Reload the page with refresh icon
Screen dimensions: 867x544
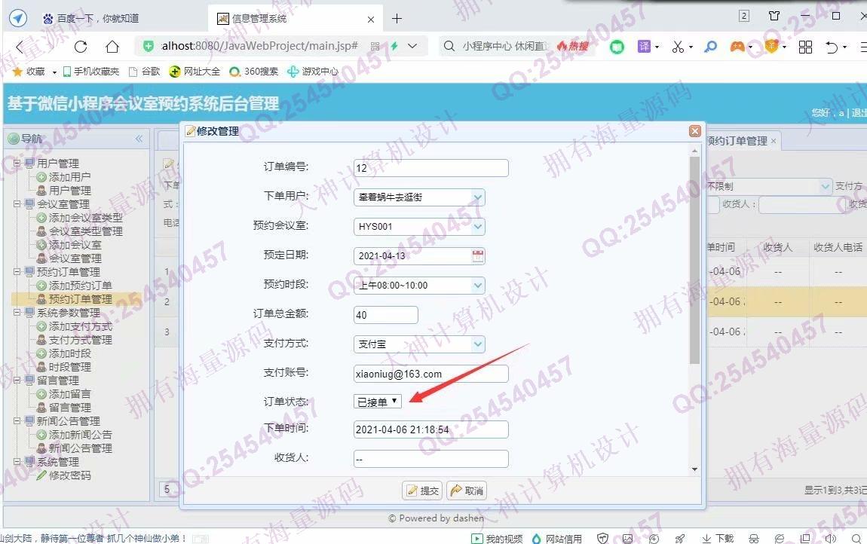coord(81,47)
